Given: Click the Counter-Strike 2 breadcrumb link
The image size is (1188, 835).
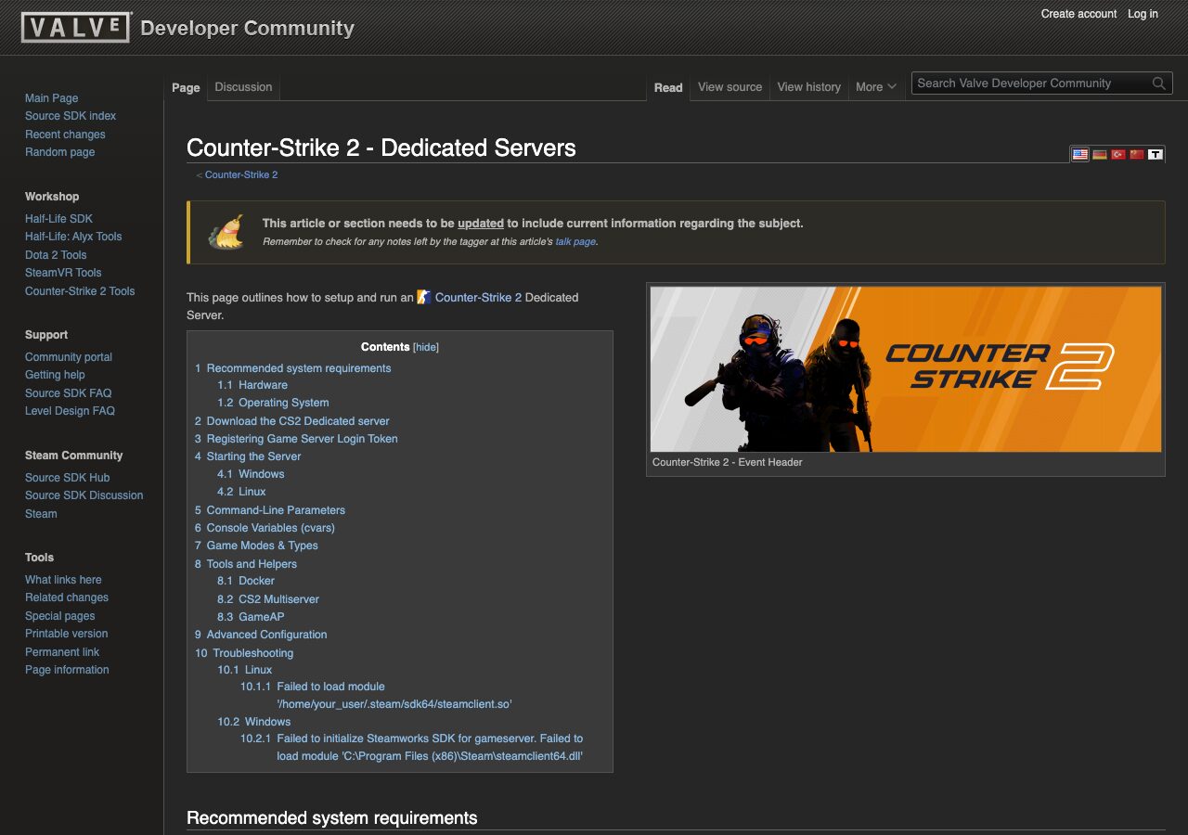Looking at the screenshot, I should tap(241, 174).
